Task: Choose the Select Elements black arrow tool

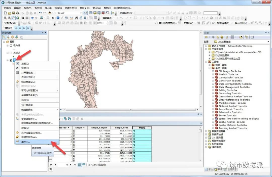Action: click(x=53, y=18)
